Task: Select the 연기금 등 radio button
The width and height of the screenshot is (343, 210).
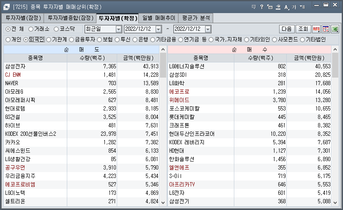Action: tap(181, 40)
